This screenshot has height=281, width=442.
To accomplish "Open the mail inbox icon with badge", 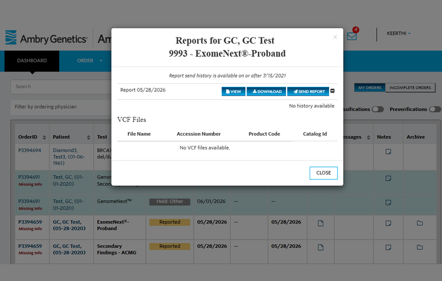I will point(352,36).
